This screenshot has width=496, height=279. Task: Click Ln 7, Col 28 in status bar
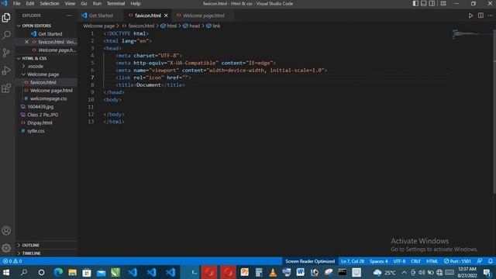[x=353, y=261]
